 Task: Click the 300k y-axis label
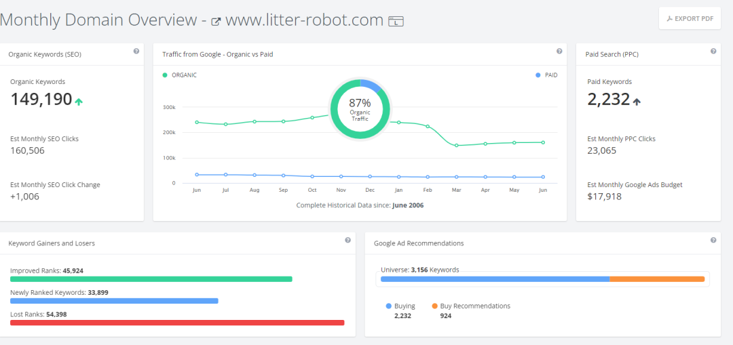pos(169,107)
